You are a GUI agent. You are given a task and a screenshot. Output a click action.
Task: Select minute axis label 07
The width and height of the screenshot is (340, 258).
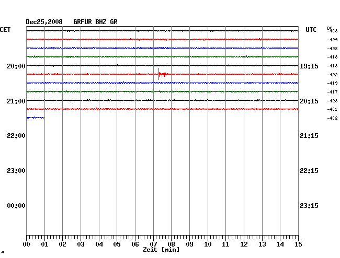[153, 244]
